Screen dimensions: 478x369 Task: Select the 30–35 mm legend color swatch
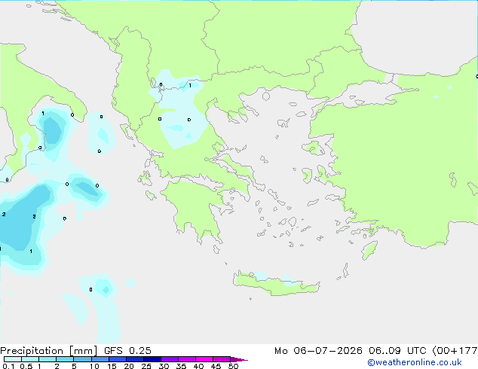tap(170, 359)
